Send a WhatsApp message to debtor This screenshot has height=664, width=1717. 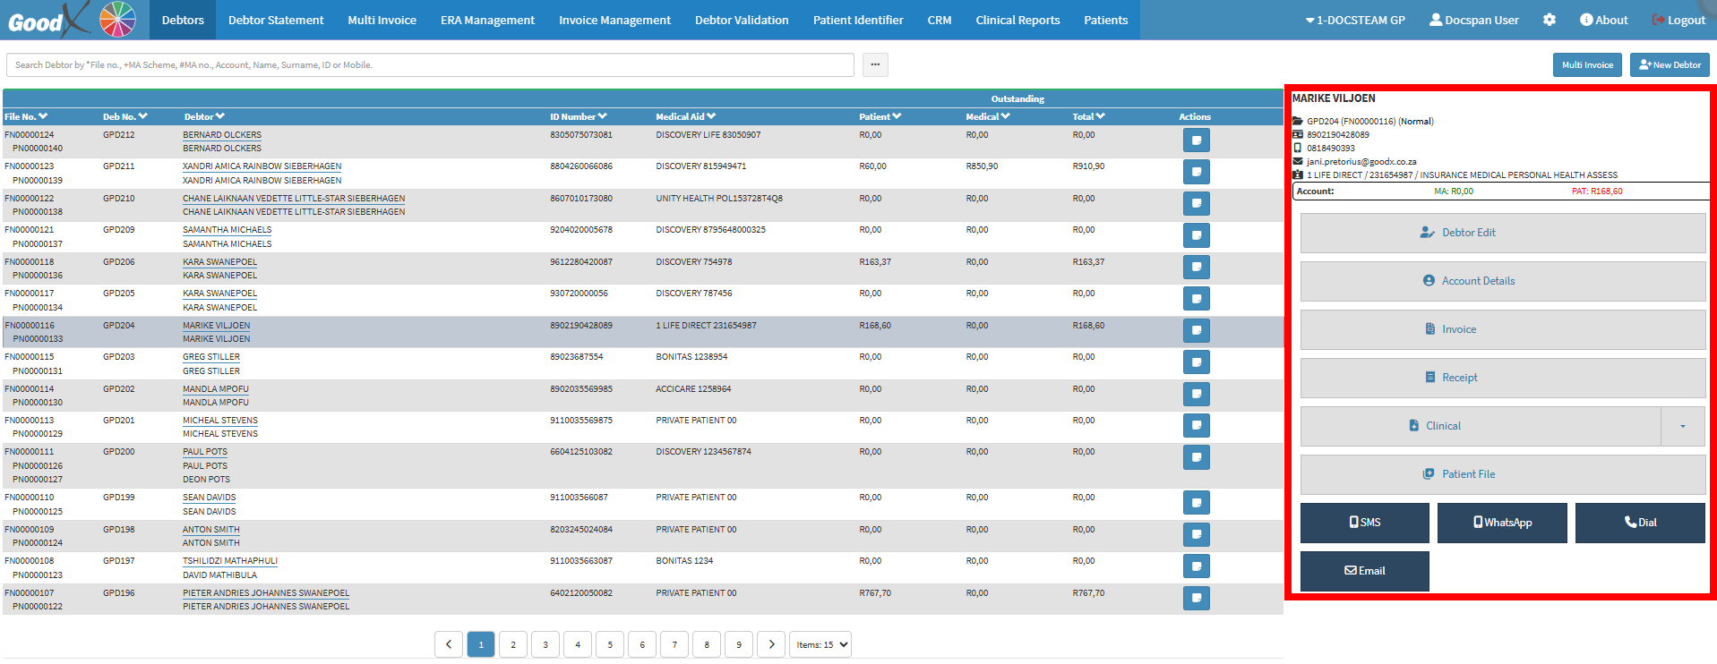point(1502,523)
